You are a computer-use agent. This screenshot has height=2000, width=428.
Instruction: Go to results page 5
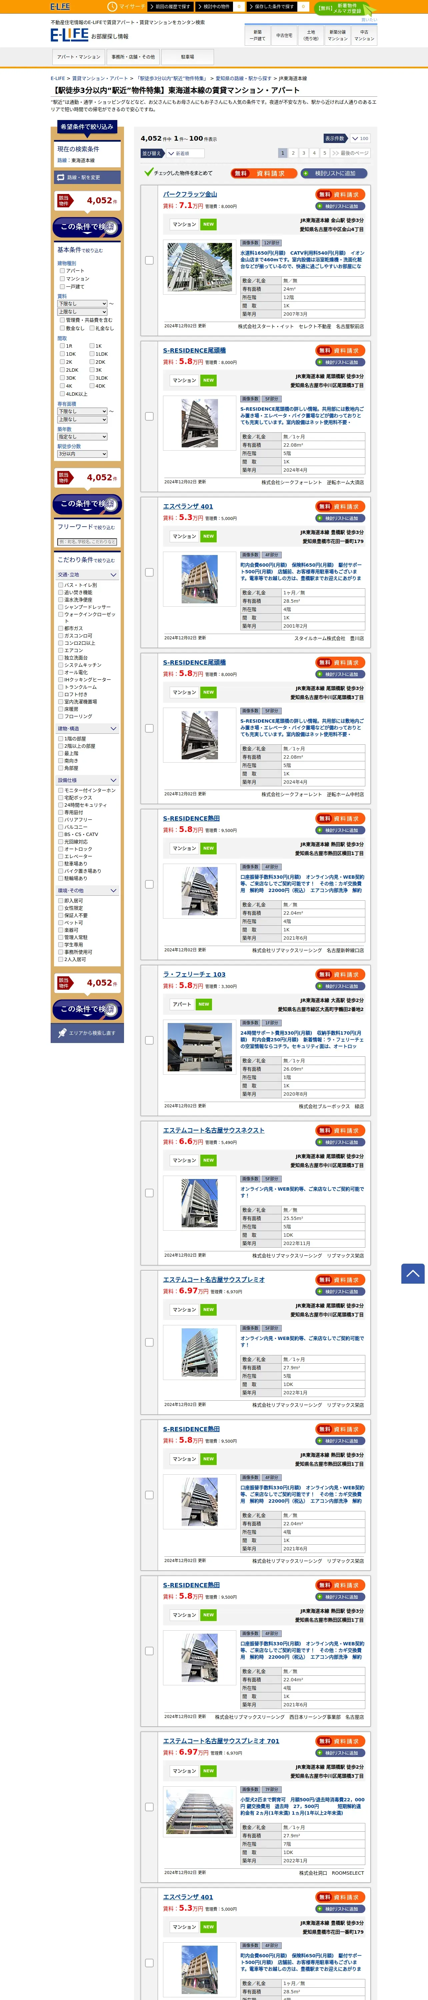click(325, 154)
